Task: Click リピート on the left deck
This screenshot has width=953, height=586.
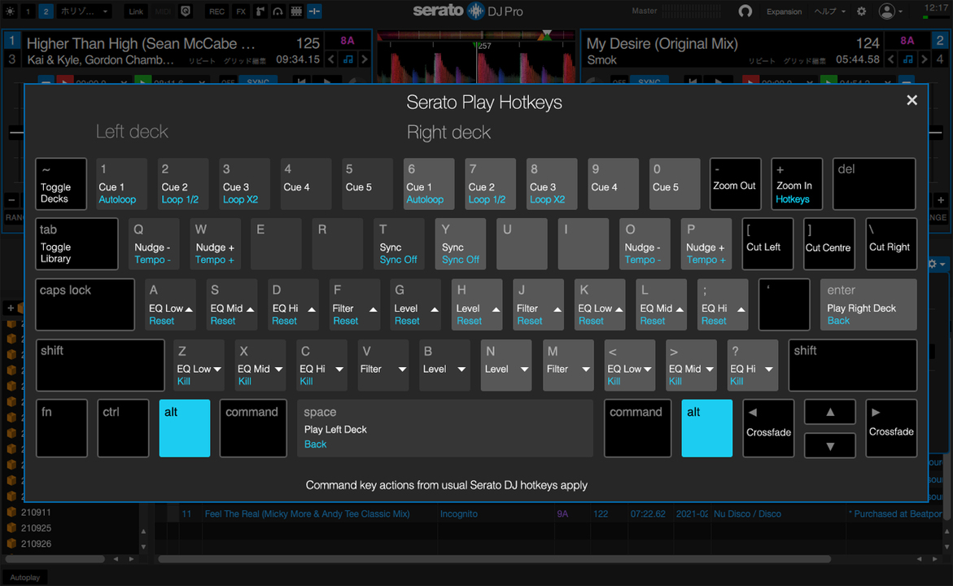Action: pos(202,61)
